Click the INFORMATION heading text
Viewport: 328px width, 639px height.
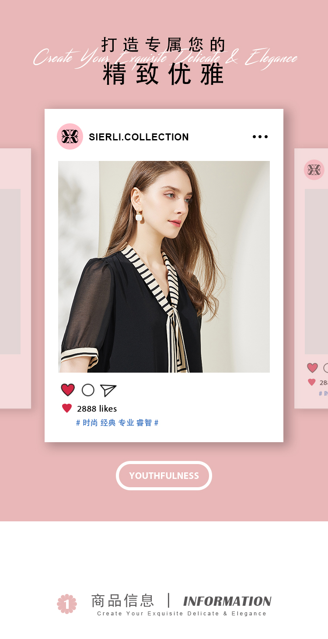pos(227,601)
